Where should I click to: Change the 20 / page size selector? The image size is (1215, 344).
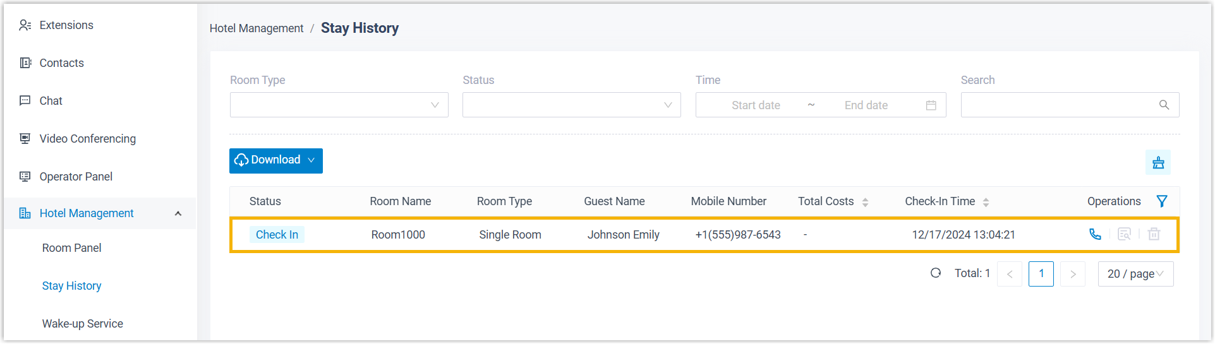pos(1135,274)
